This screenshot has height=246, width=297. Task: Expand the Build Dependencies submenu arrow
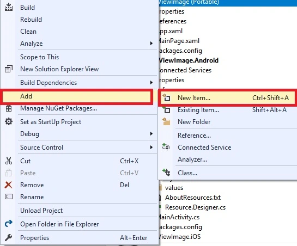click(151, 83)
